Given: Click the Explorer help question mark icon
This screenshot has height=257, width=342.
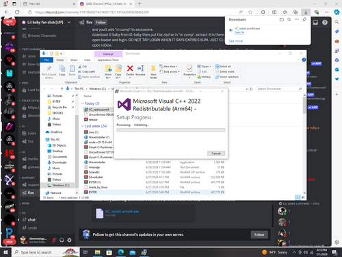Looking at the screenshot, I should click(304, 60).
